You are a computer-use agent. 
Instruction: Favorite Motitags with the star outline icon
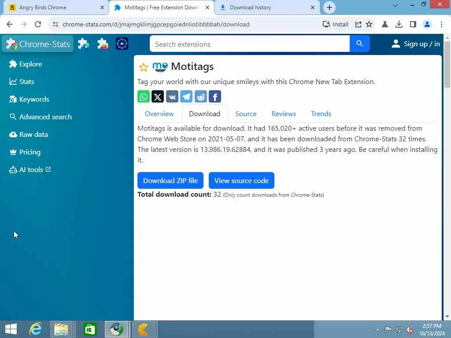143,67
